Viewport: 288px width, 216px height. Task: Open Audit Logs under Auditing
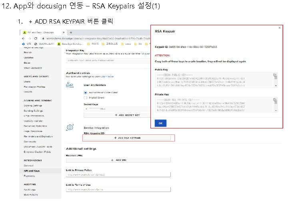[x=30, y=190]
